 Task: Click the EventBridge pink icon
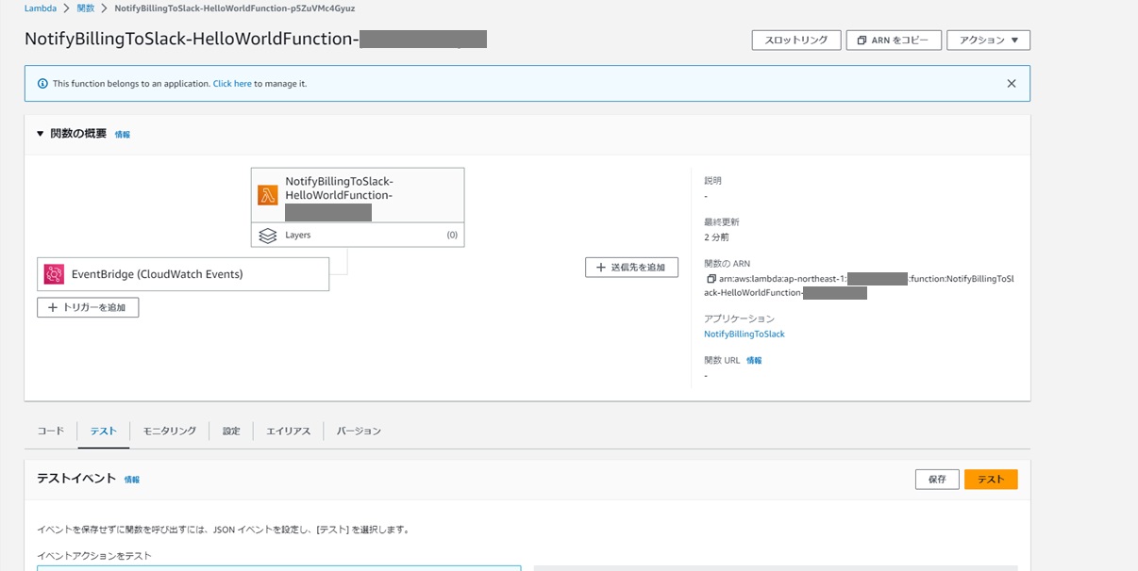(54, 274)
